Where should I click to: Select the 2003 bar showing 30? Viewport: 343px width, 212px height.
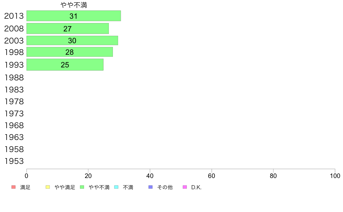coord(72,40)
